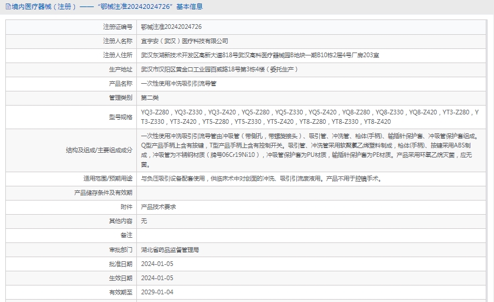Image resolution: width=494 pixels, height=302 pixels.
Task: Click the 注册证编号 row label
Action: 117,27
